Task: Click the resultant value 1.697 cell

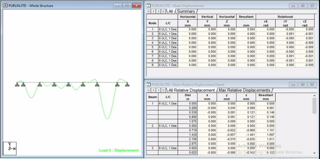Action: [266, 135]
